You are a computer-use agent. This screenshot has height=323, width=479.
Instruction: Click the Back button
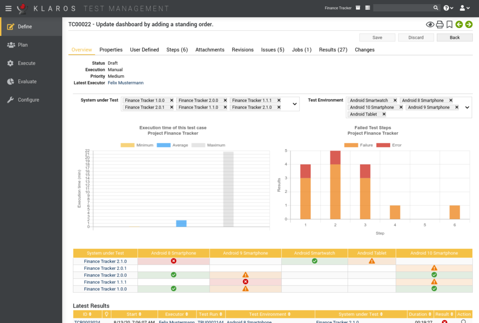[x=455, y=37]
